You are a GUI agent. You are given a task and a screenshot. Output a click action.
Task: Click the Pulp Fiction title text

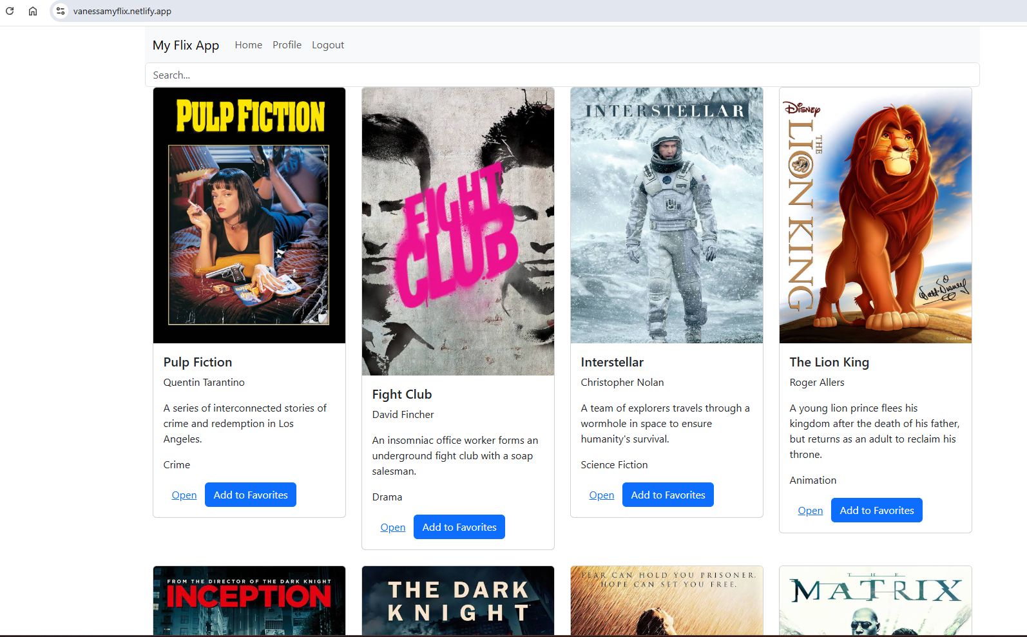click(x=198, y=362)
